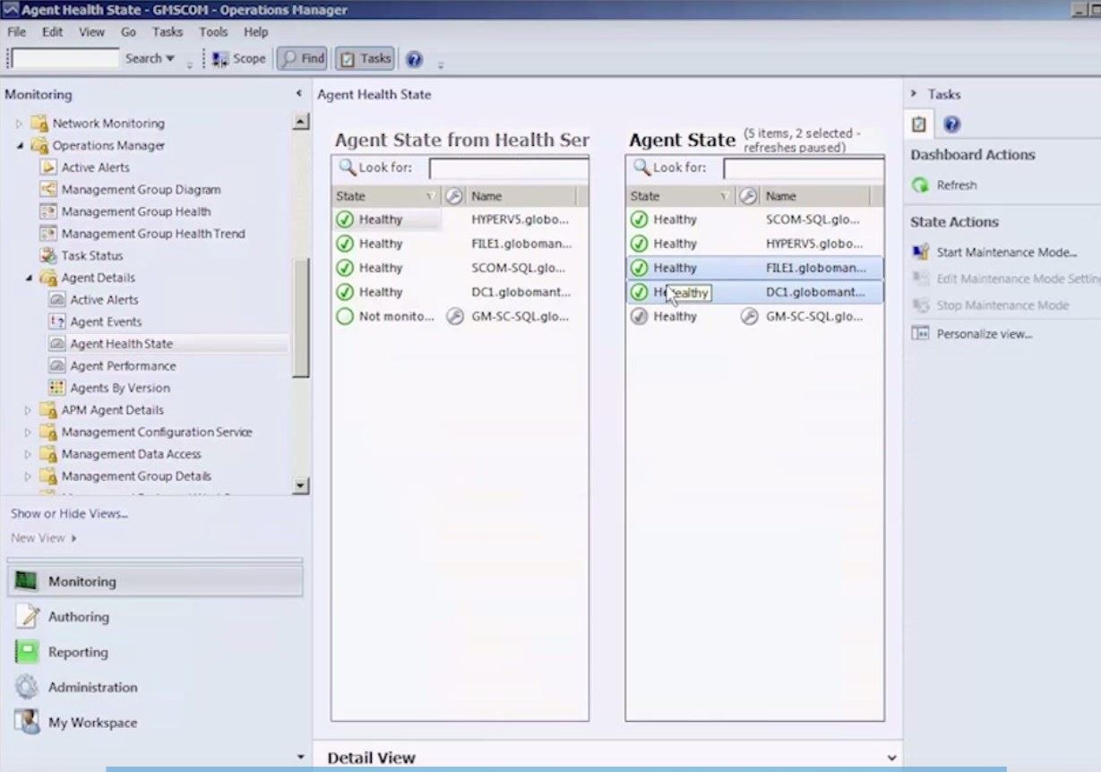Switch to the Monitoring workspace

[155, 581]
